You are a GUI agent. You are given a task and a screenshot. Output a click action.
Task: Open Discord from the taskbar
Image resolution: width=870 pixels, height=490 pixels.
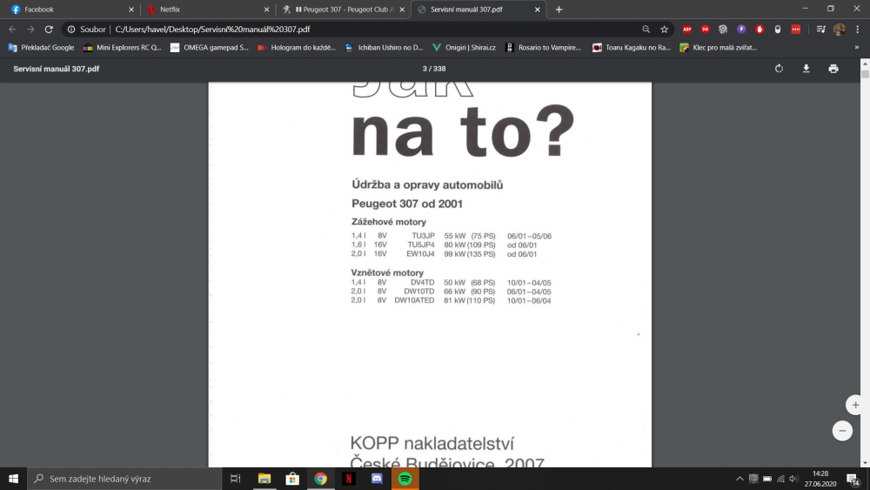point(377,479)
